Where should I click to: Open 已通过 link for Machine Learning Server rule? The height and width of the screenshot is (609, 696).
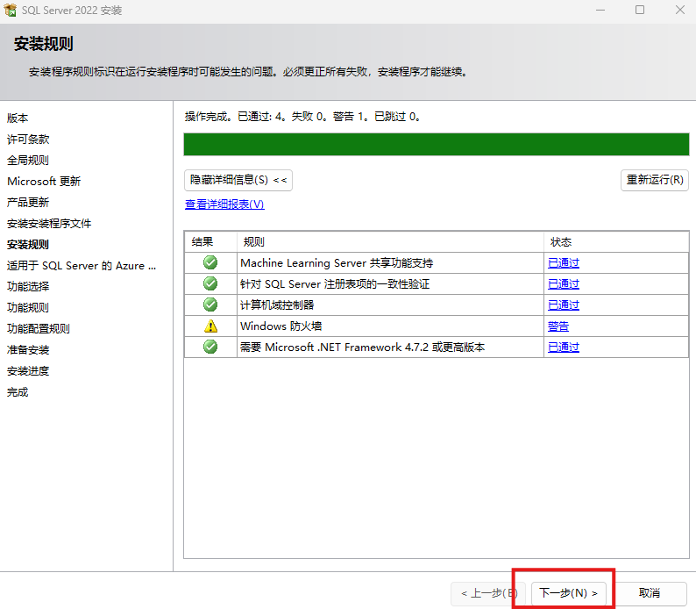[x=564, y=262]
